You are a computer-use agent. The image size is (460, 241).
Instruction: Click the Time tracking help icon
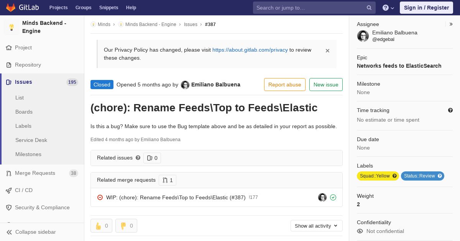[450, 110]
